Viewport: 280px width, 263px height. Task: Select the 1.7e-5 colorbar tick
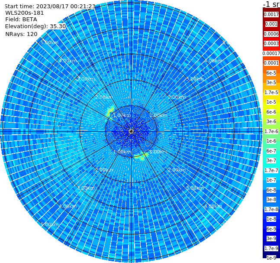(x=271, y=92)
